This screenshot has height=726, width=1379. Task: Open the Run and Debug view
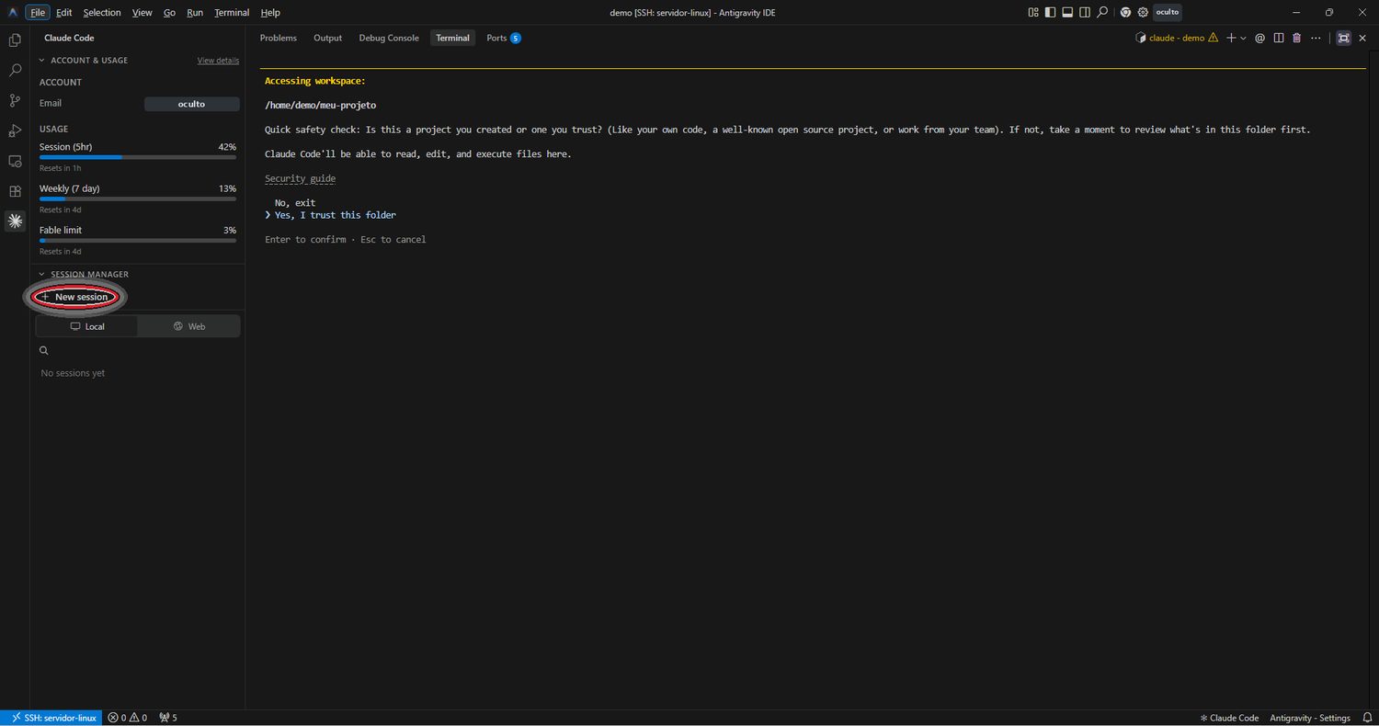(15, 130)
